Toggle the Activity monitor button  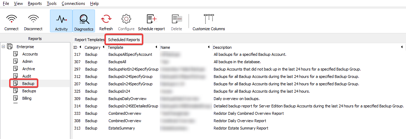(x=61, y=21)
